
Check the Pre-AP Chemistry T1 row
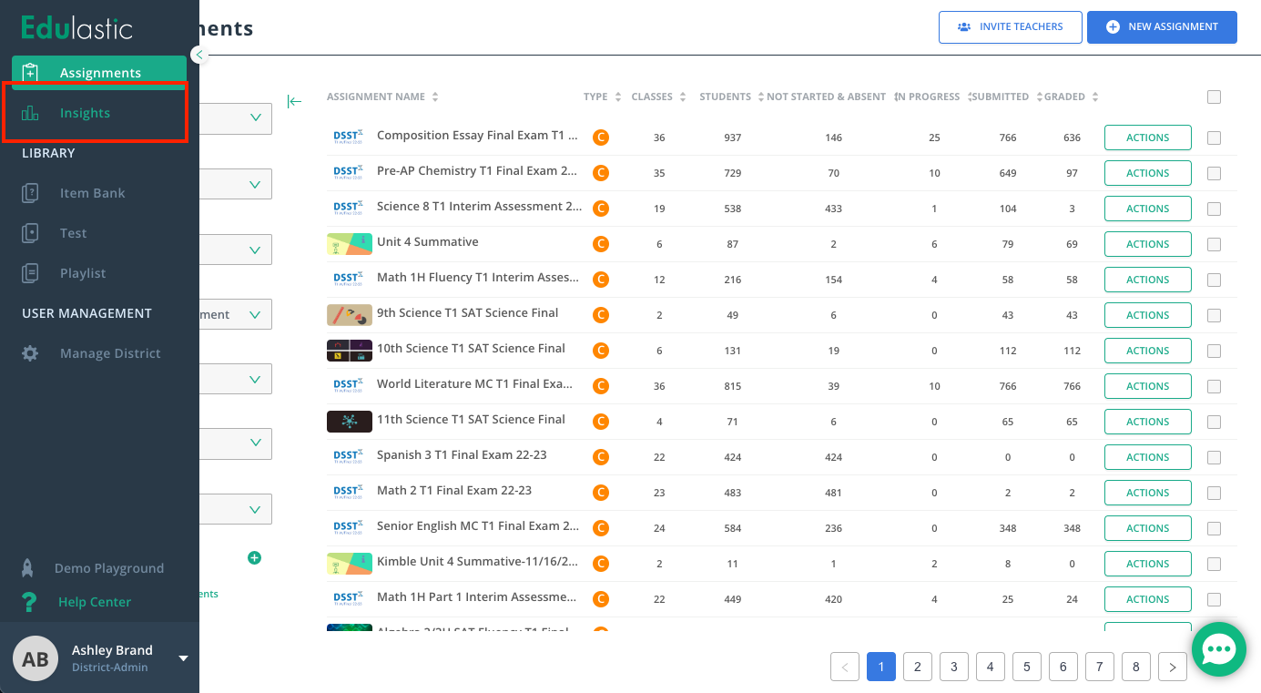click(x=1214, y=174)
